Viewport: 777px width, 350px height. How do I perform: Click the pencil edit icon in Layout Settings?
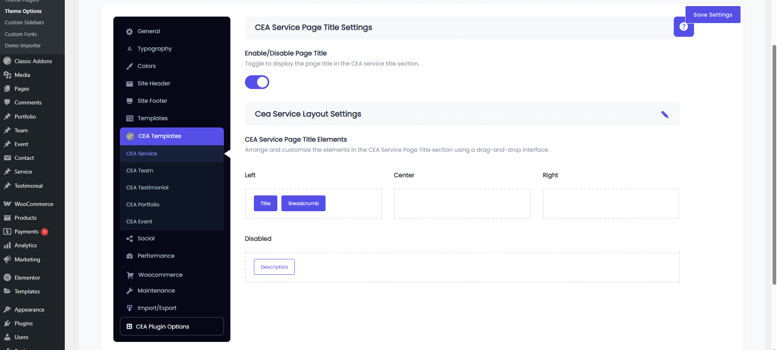(x=664, y=115)
